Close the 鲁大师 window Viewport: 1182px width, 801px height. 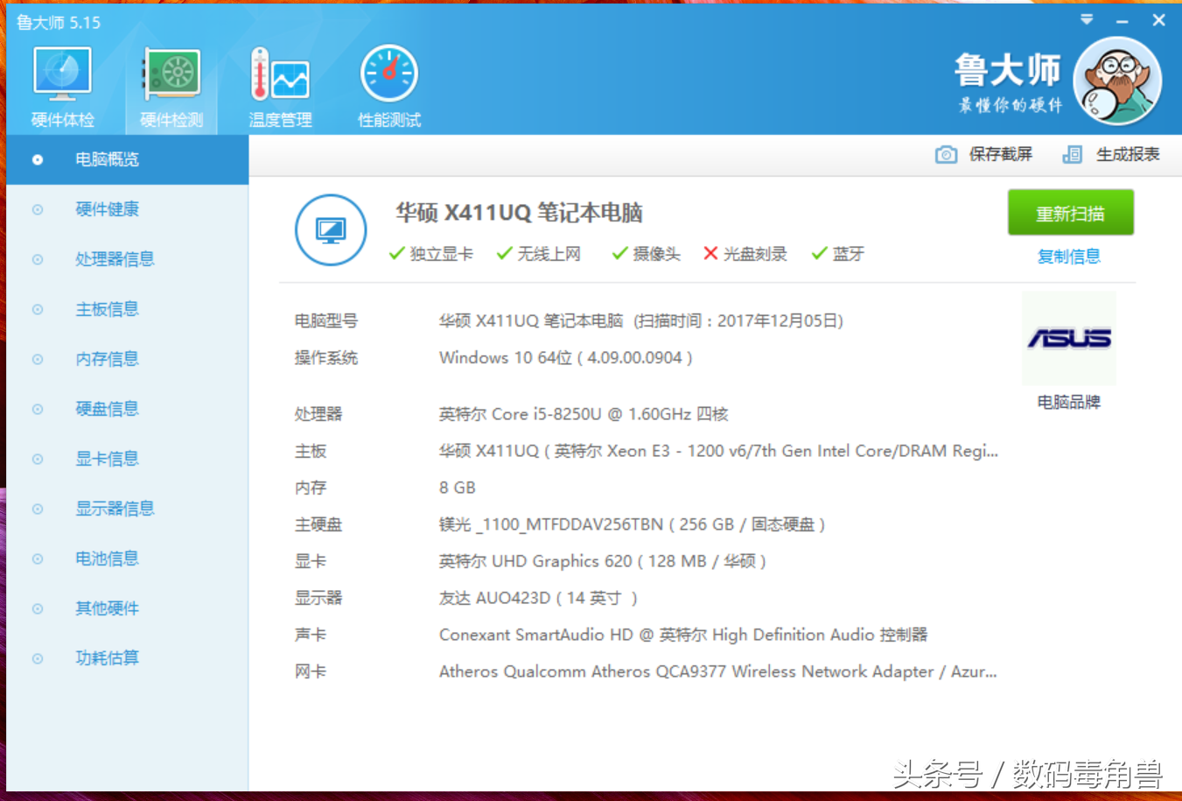pyautogui.click(x=1158, y=20)
